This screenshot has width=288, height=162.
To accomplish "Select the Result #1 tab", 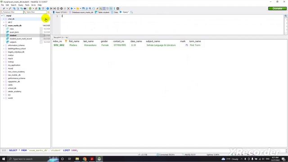I will [61, 37].
